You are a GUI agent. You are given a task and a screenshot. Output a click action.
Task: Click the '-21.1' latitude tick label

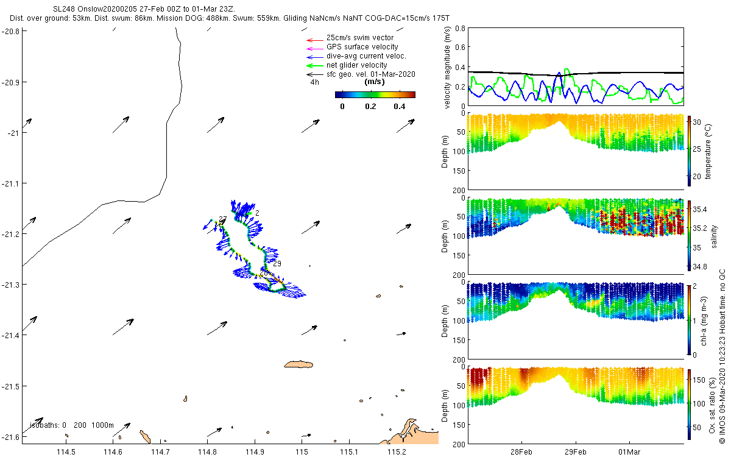pyautogui.click(x=12, y=183)
